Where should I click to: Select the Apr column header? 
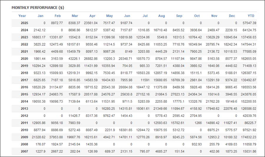[x=92, y=16]
